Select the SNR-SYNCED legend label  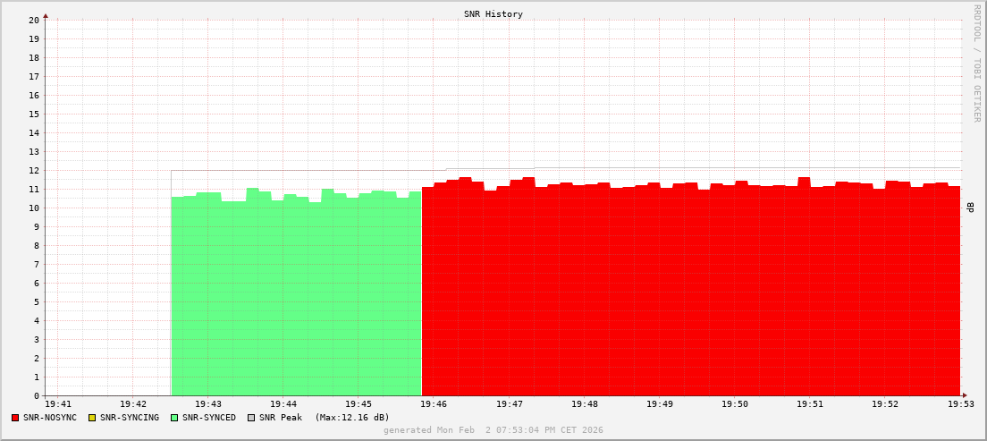209,418
